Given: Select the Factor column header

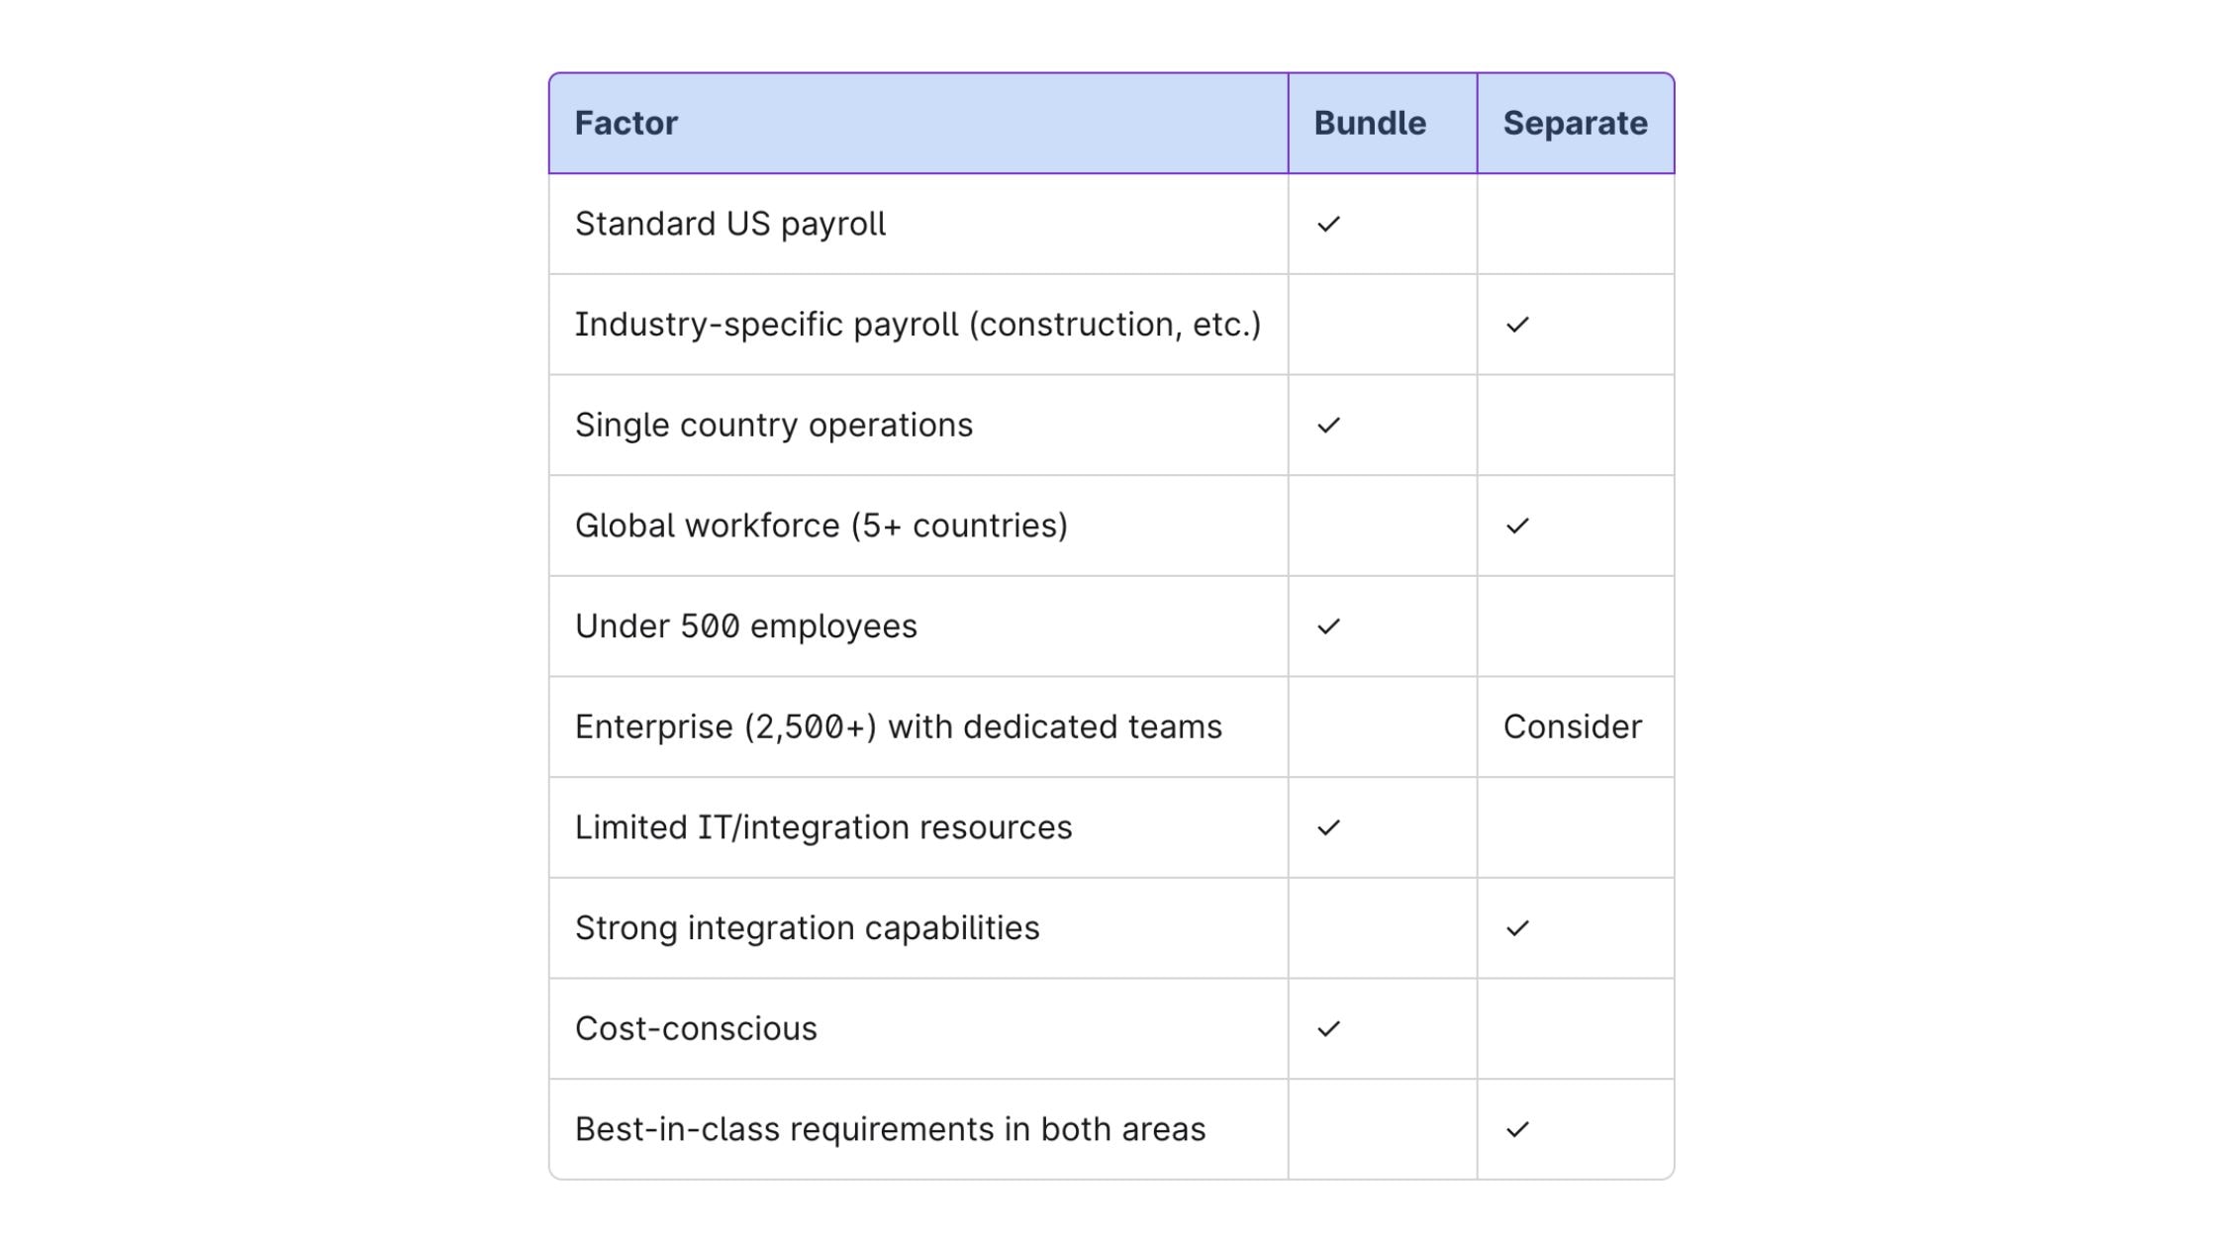Looking at the screenshot, I should pos(918,124).
